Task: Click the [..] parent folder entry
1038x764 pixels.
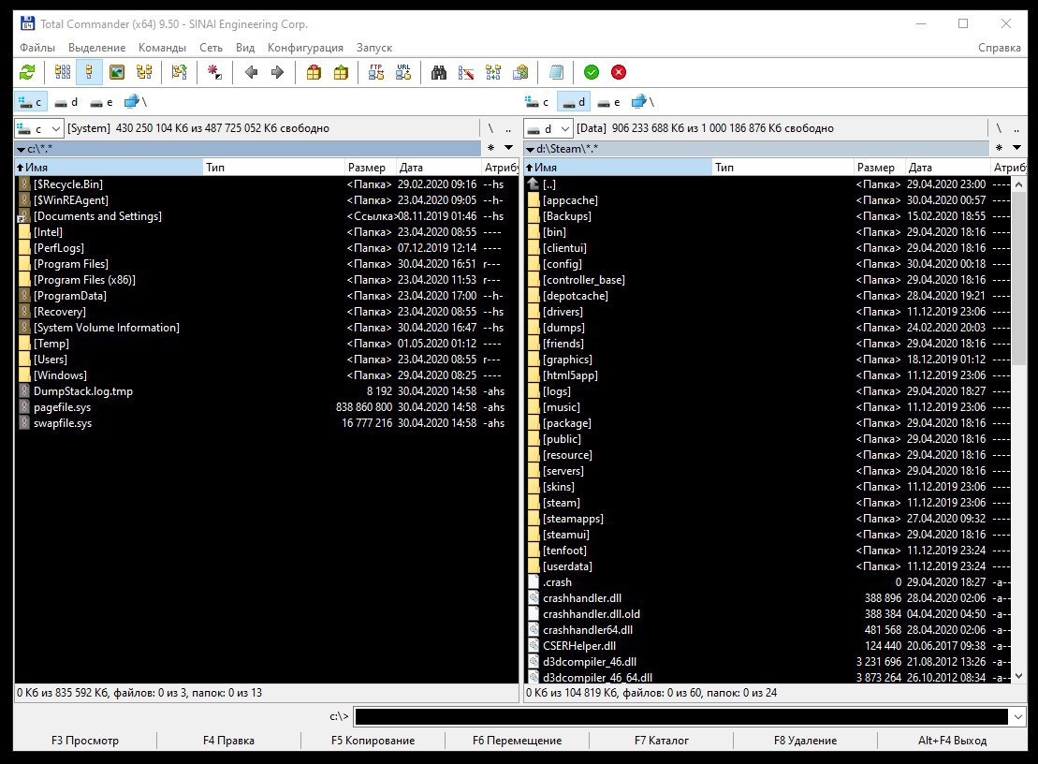Action: [768, 184]
